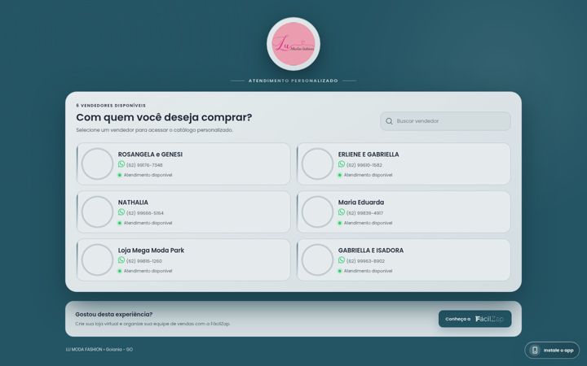
Task: Click phone number under Loja Mega Moda Park
Action: tap(144, 261)
